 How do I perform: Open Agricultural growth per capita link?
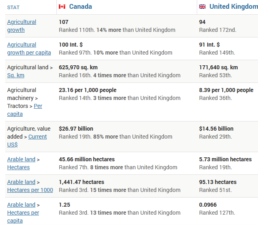pyautogui.click(x=29, y=49)
